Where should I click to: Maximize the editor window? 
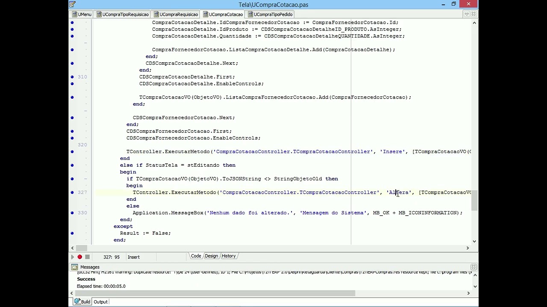tap(453, 4)
